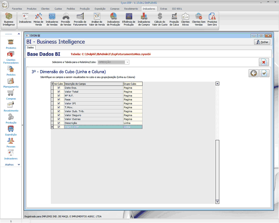Open the EXPEDIÇÃO table dropdown

(x=127, y=62)
